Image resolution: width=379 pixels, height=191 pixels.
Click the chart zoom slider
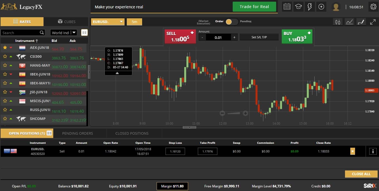[234, 113]
